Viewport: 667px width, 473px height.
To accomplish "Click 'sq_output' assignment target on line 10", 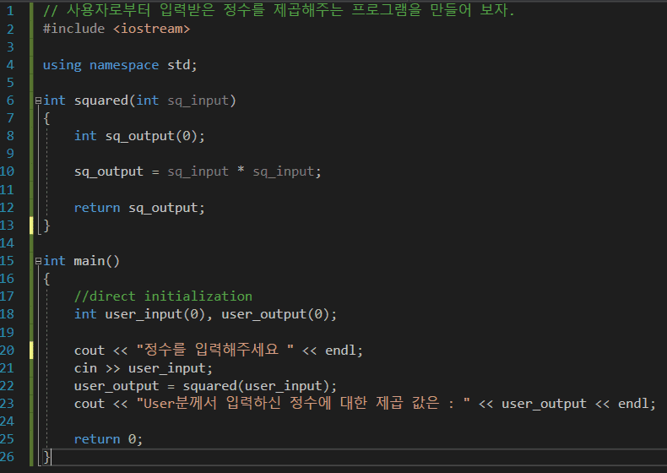I will (108, 171).
